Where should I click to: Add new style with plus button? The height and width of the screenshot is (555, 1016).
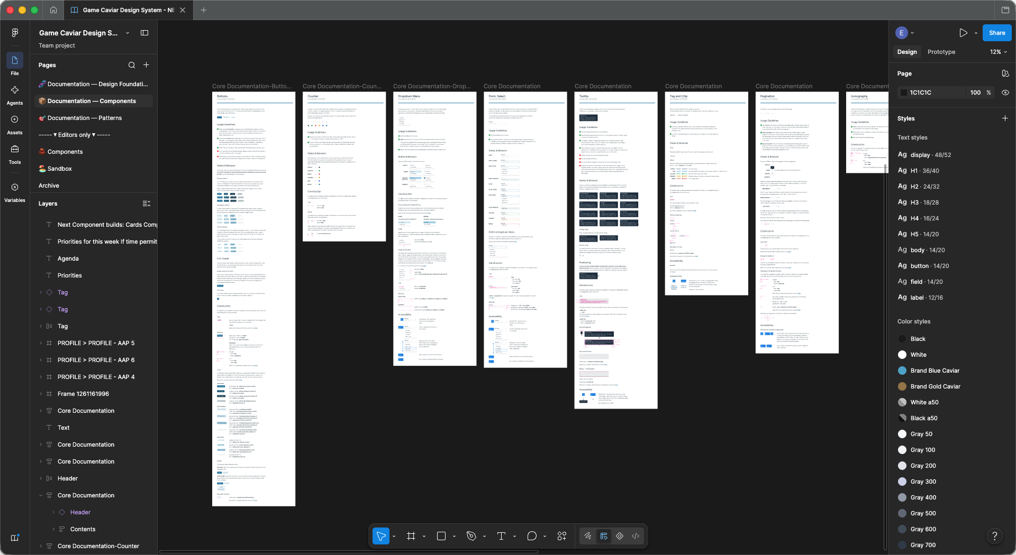tap(1005, 118)
